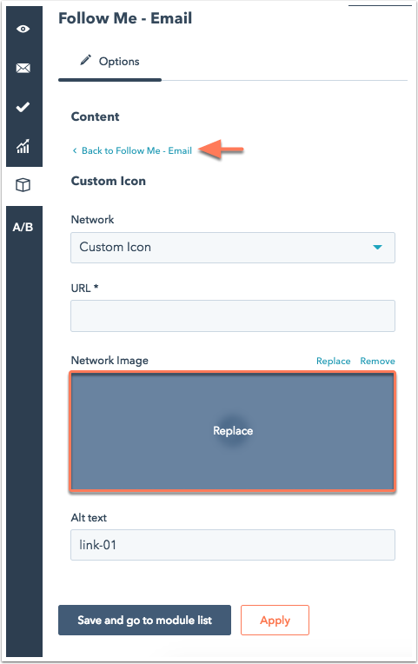The height and width of the screenshot is (664, 418).
Task: Switch to the Options tab
Action: tap(109, 62)
